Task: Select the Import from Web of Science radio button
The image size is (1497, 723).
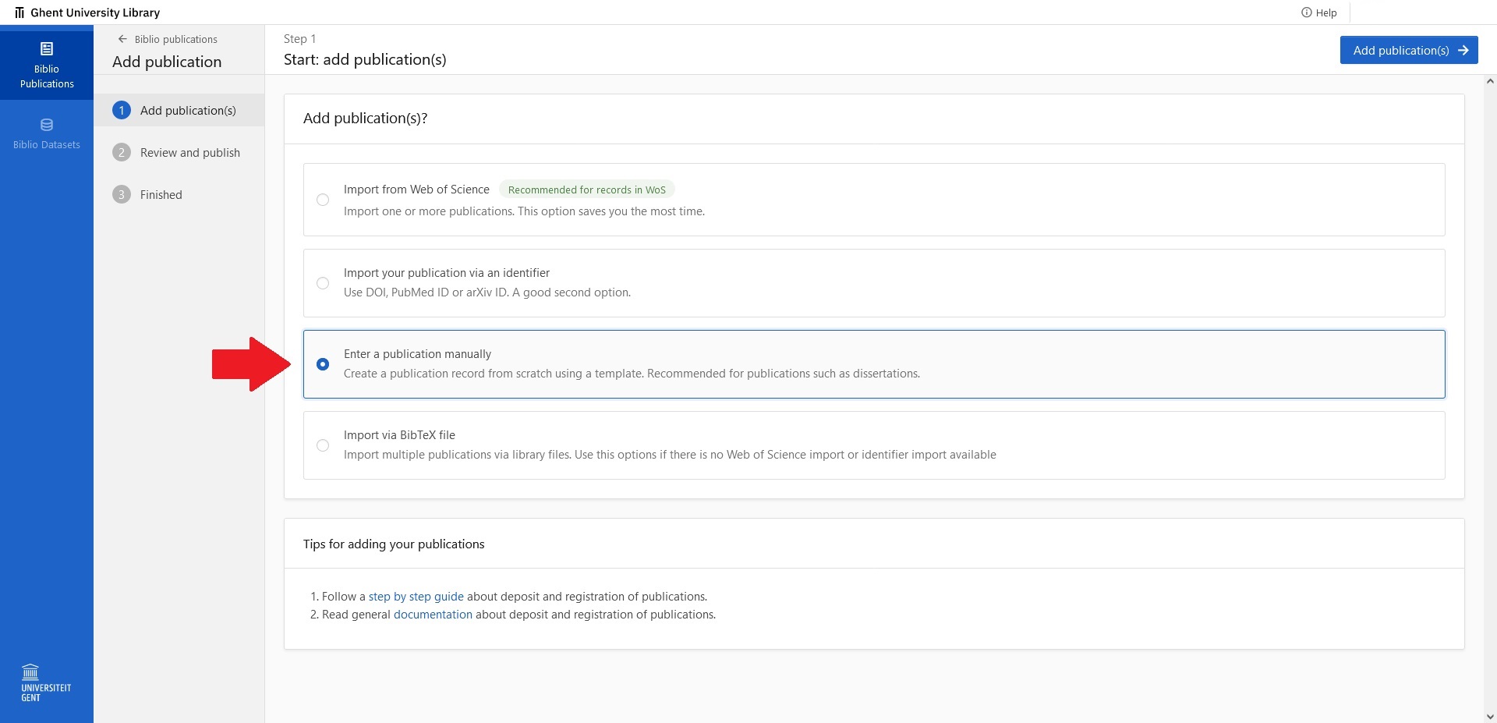Action: click(x=323, y=200)
